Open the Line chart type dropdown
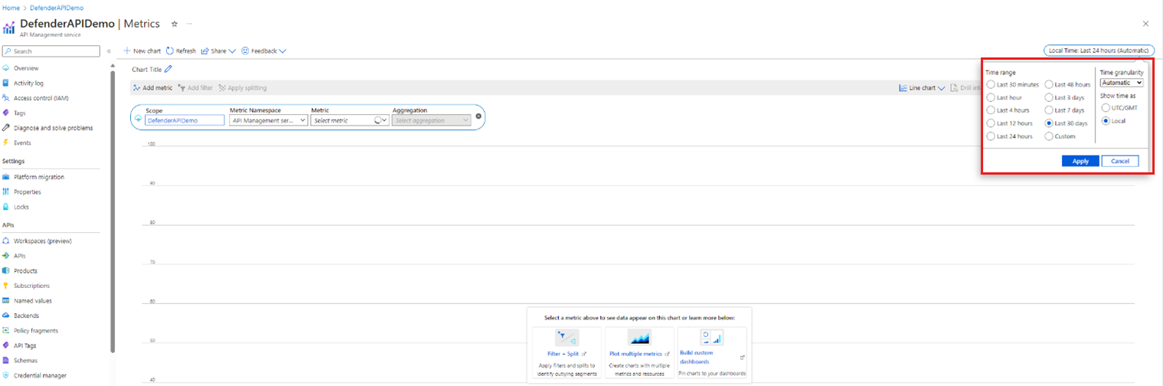Screen dimensions: 1163x386 coord(923,88)
